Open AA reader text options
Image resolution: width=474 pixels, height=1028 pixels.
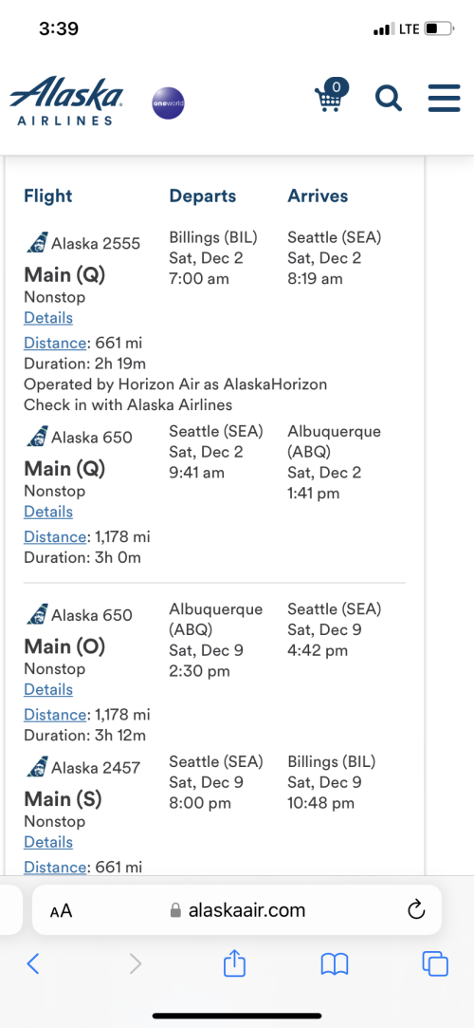coord(61,910)
